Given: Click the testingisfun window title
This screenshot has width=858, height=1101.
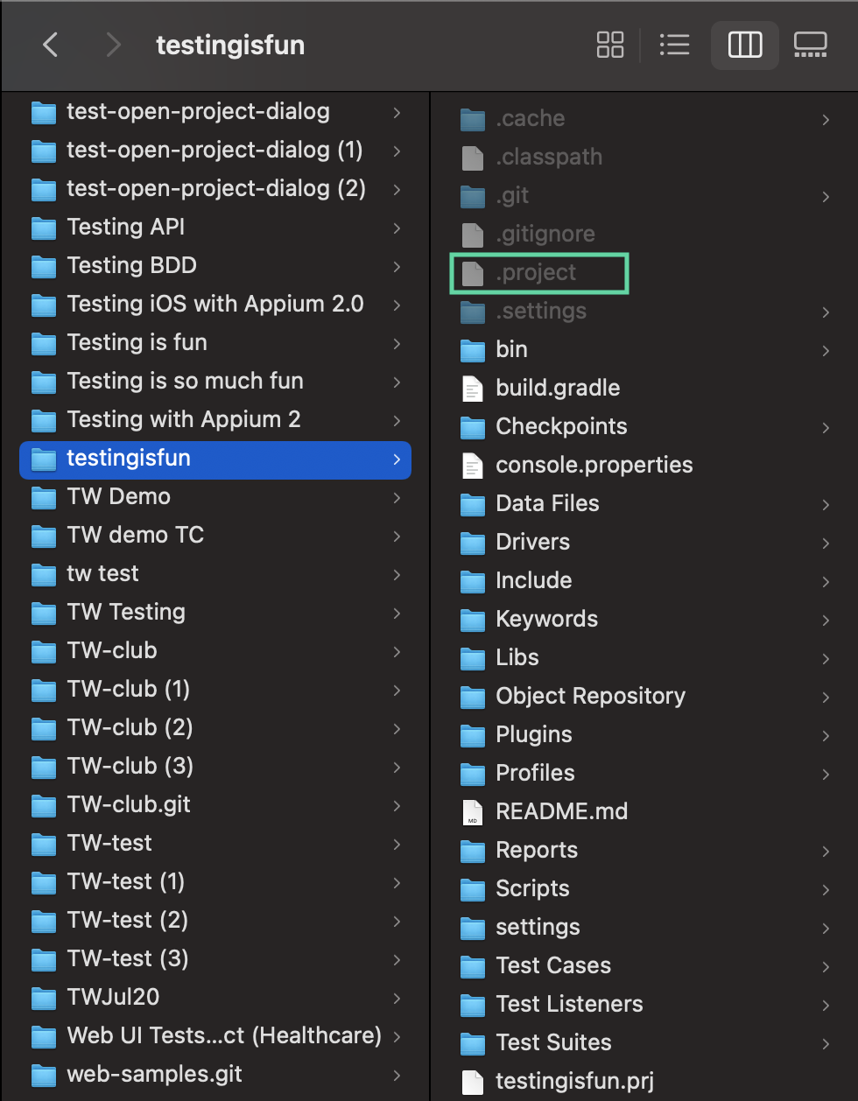Looking at the screenshot, I should pyautogui.click(x=230, y=45).
